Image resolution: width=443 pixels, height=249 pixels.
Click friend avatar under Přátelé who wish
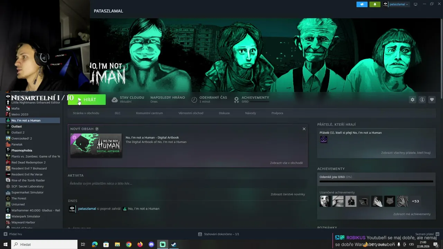point(324,139)
